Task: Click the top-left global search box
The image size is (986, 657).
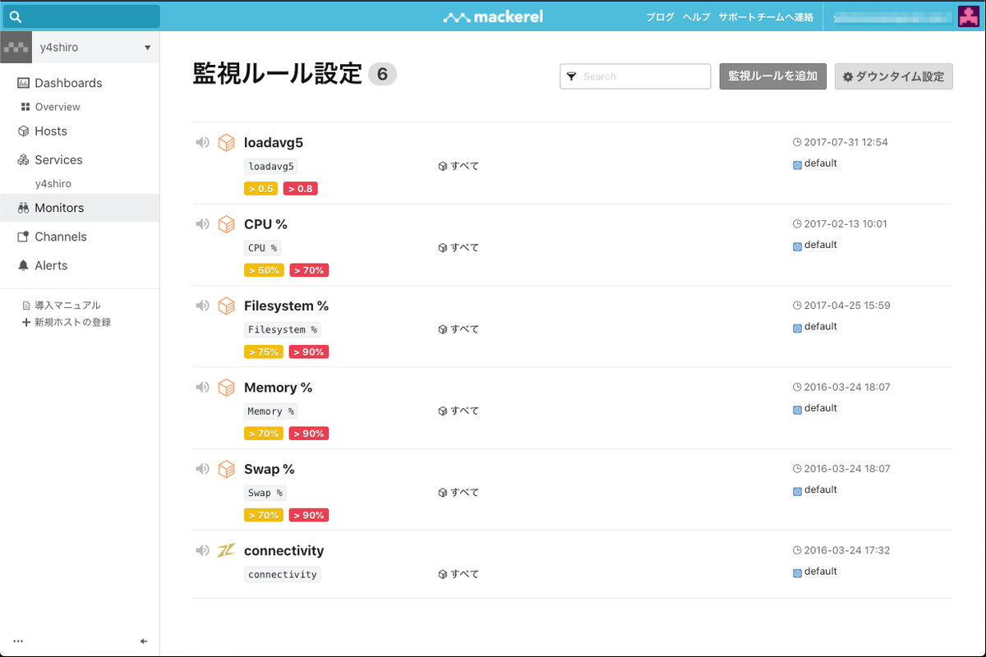Action: click(81, 16)
